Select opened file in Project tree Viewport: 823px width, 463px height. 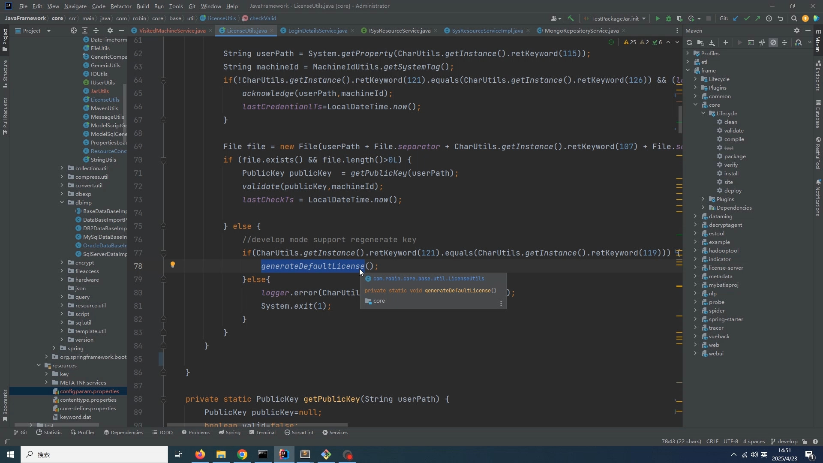click(x=74, y=30)
